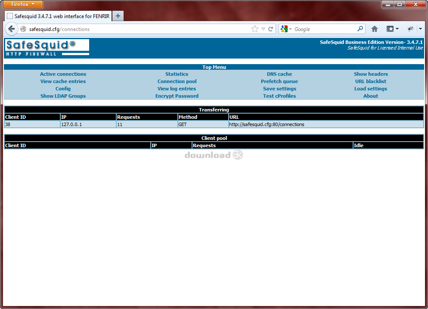The width and height of the screenshot is (428, 309).
Task: Open the Show headers link
Action: [x=371, y=74]
